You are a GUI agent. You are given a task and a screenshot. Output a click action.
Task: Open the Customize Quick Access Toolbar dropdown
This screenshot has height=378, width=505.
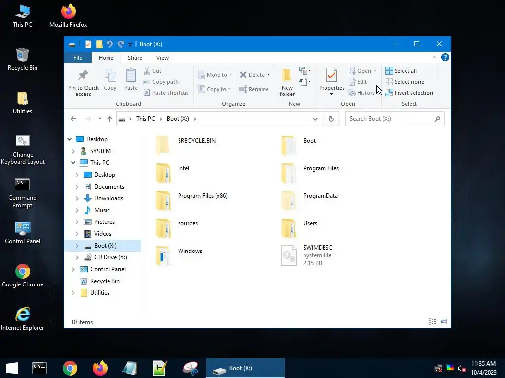130,45
